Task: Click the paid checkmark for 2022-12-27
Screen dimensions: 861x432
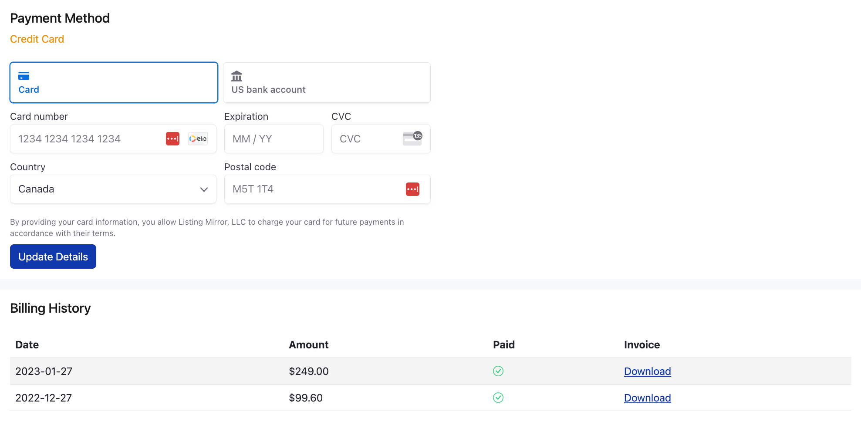Action: click(x=498, y=398)
